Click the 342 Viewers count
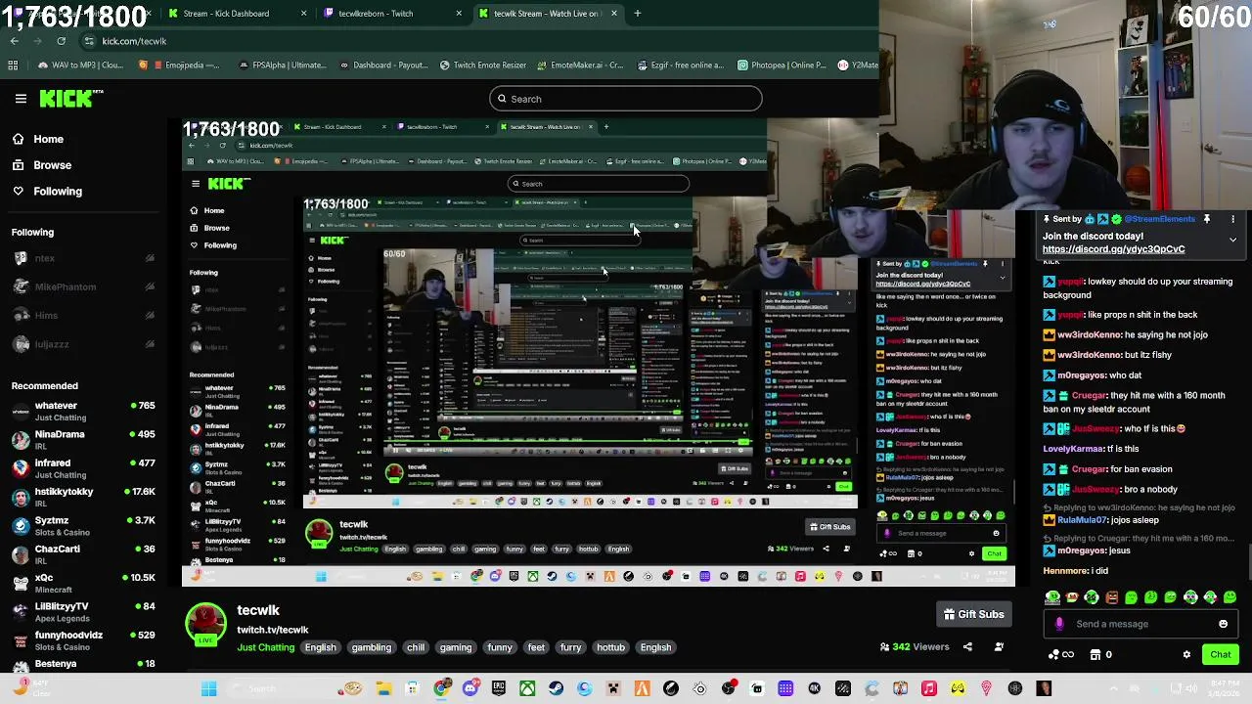Viewport: 1252px width, 704px height. click(x=915, y=646)
